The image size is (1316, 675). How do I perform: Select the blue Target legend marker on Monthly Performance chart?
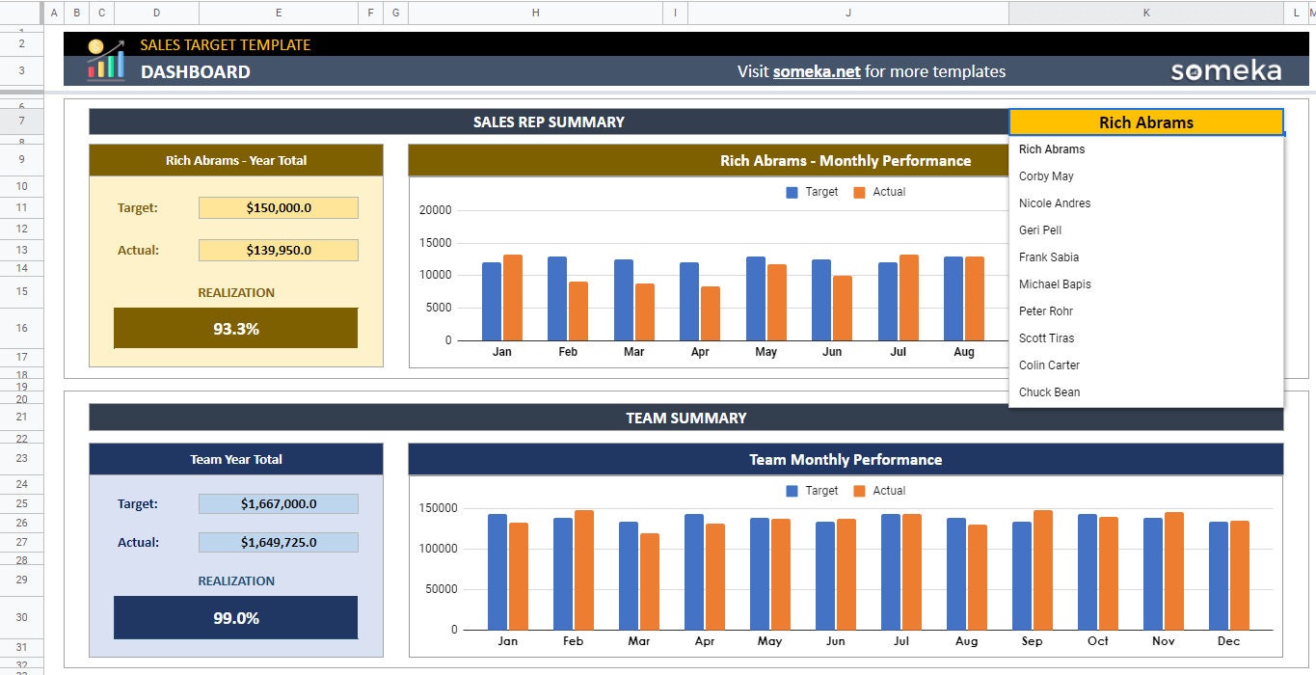(793, 192)
